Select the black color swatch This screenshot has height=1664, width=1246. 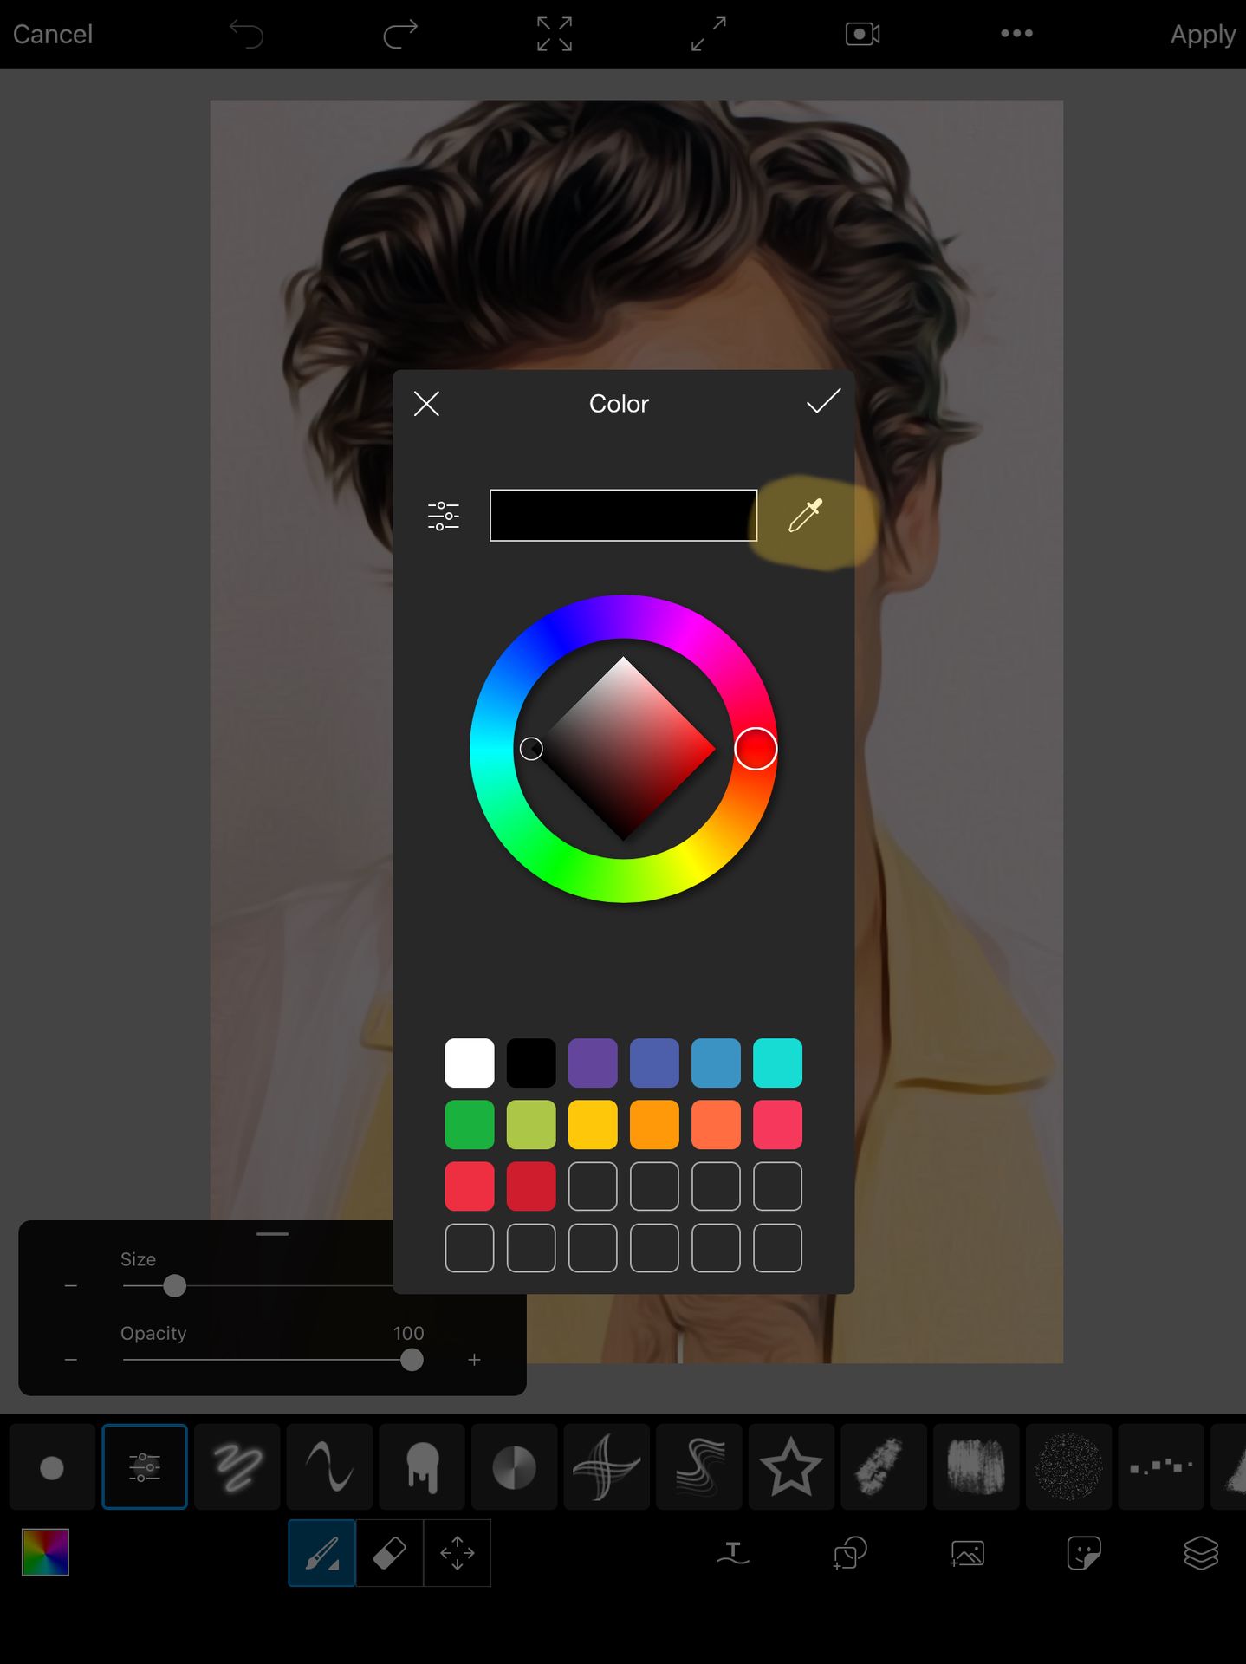tap(531, 1063)
